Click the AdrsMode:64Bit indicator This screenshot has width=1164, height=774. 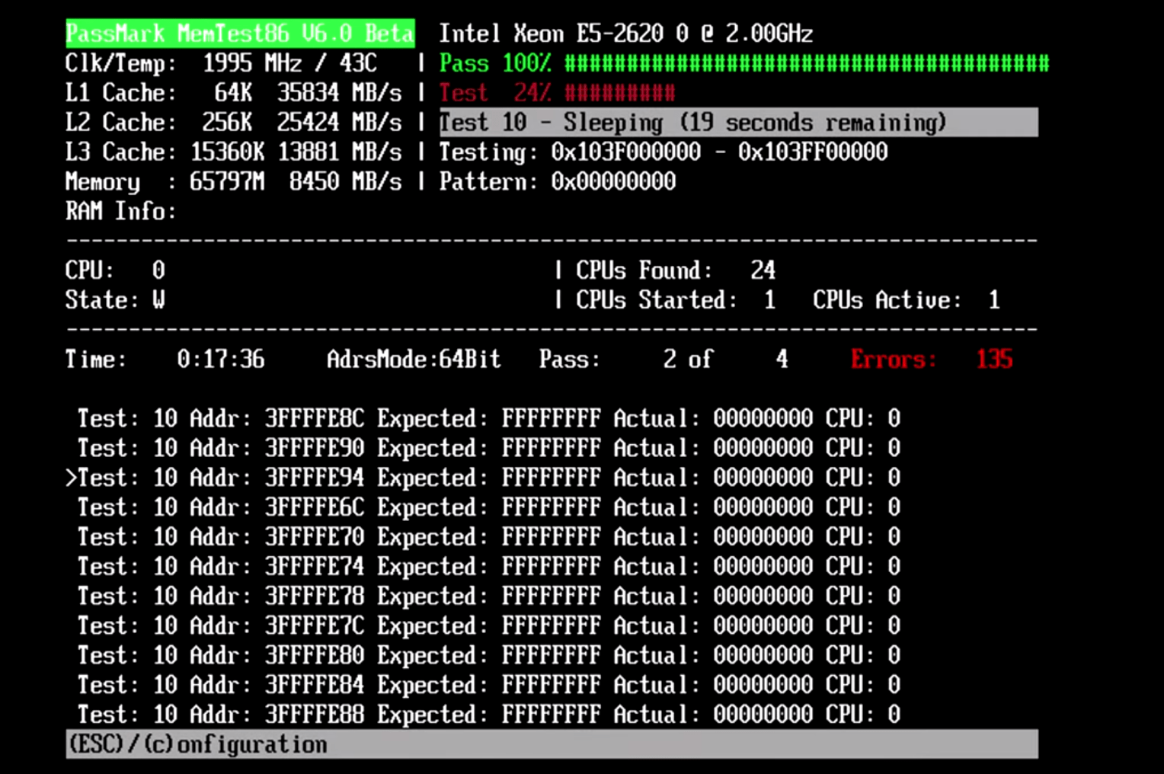tap(413, 359)
